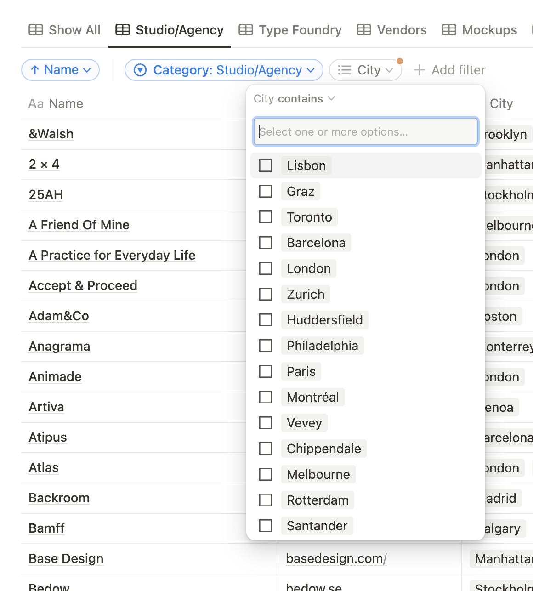Screen dimensions: 533x591
Task: Select the Studio/Agency tab
Action: pyautogui.click(x=170, y=30)
